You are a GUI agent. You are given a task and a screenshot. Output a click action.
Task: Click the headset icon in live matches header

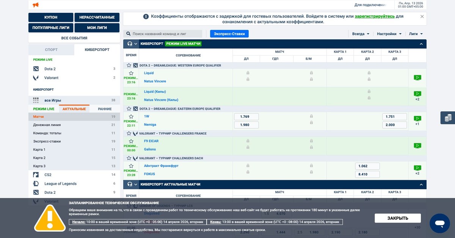click(x=130, y=44)
